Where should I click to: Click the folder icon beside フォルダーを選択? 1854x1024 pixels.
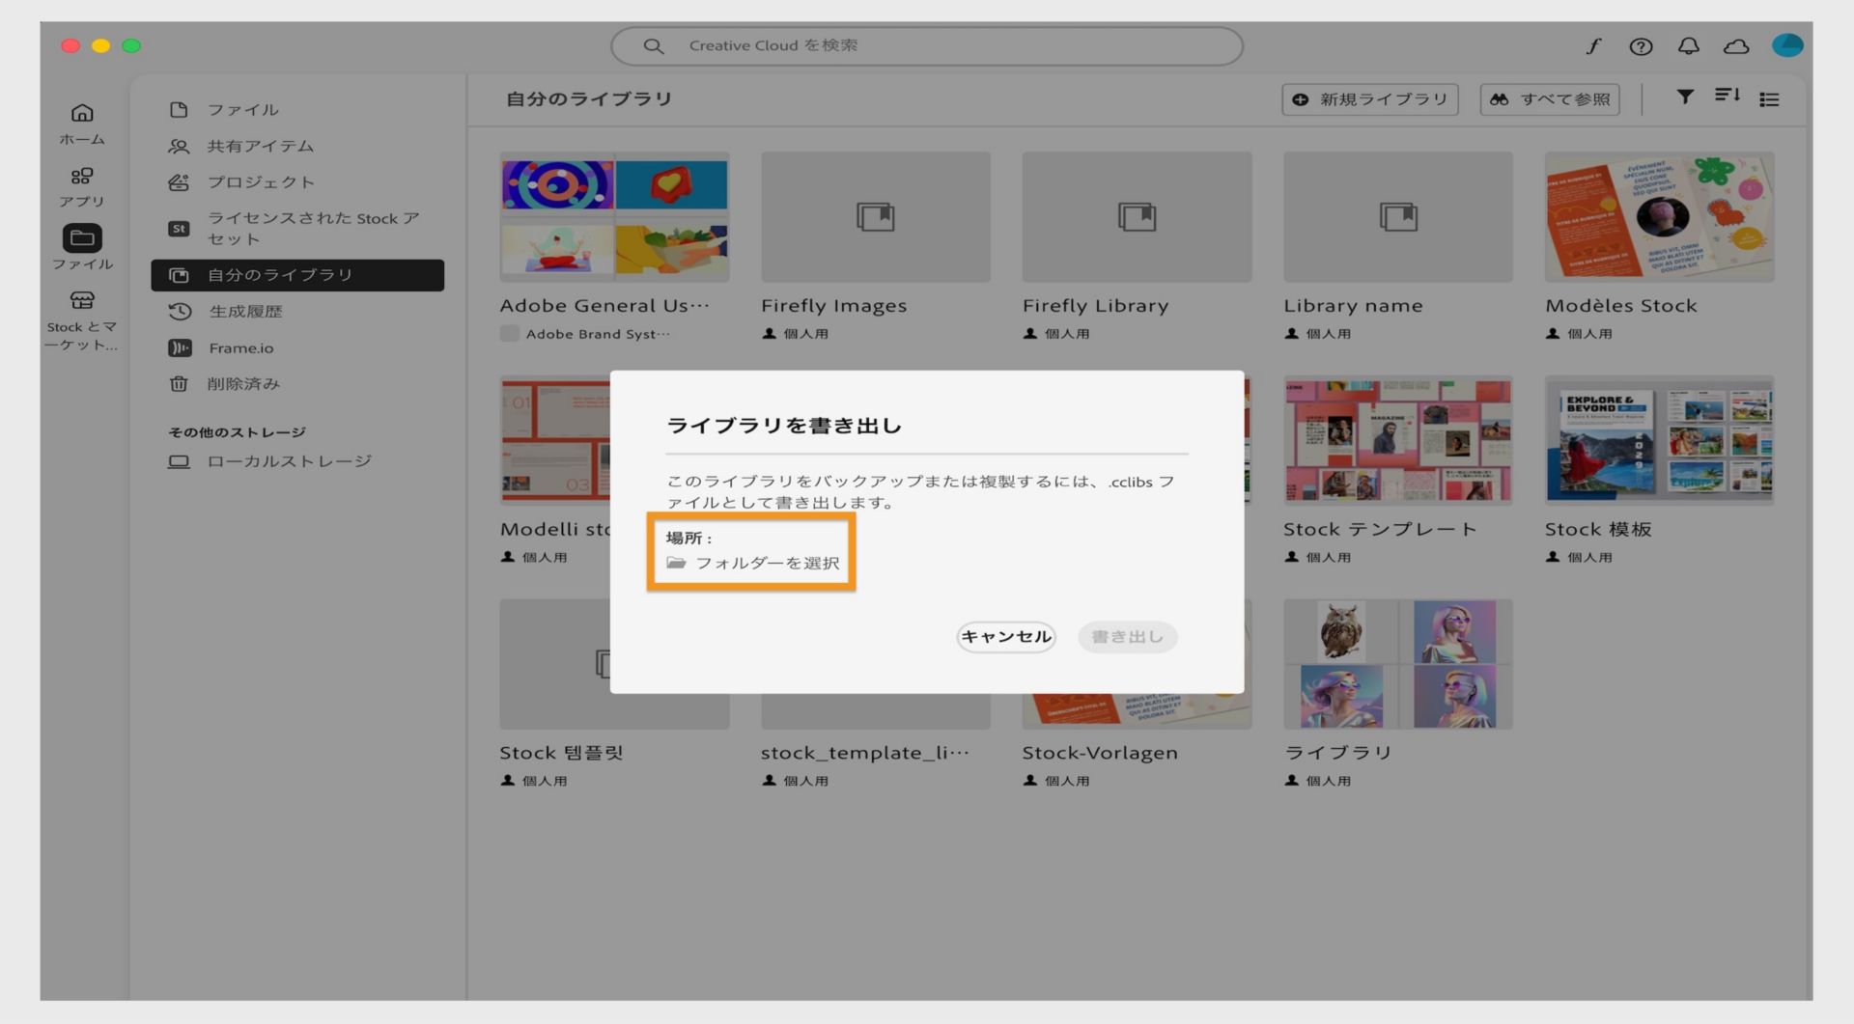(676, 563)
